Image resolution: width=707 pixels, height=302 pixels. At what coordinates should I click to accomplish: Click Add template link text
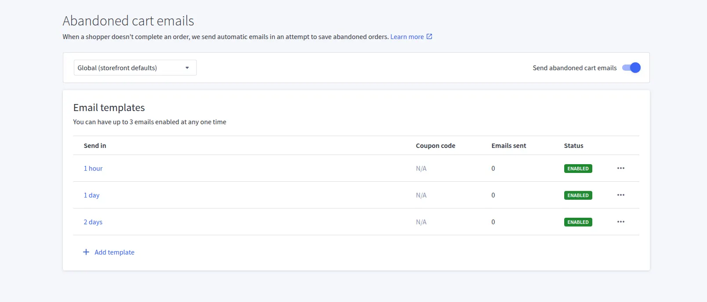coord(114,252)
